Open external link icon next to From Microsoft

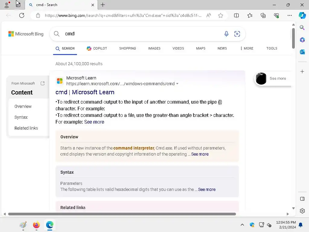pos(43,83)
